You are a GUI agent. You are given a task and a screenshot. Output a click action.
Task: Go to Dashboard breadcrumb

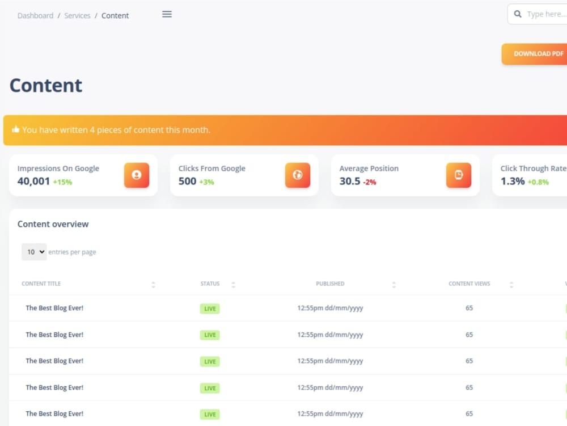(x=35, y=15)
